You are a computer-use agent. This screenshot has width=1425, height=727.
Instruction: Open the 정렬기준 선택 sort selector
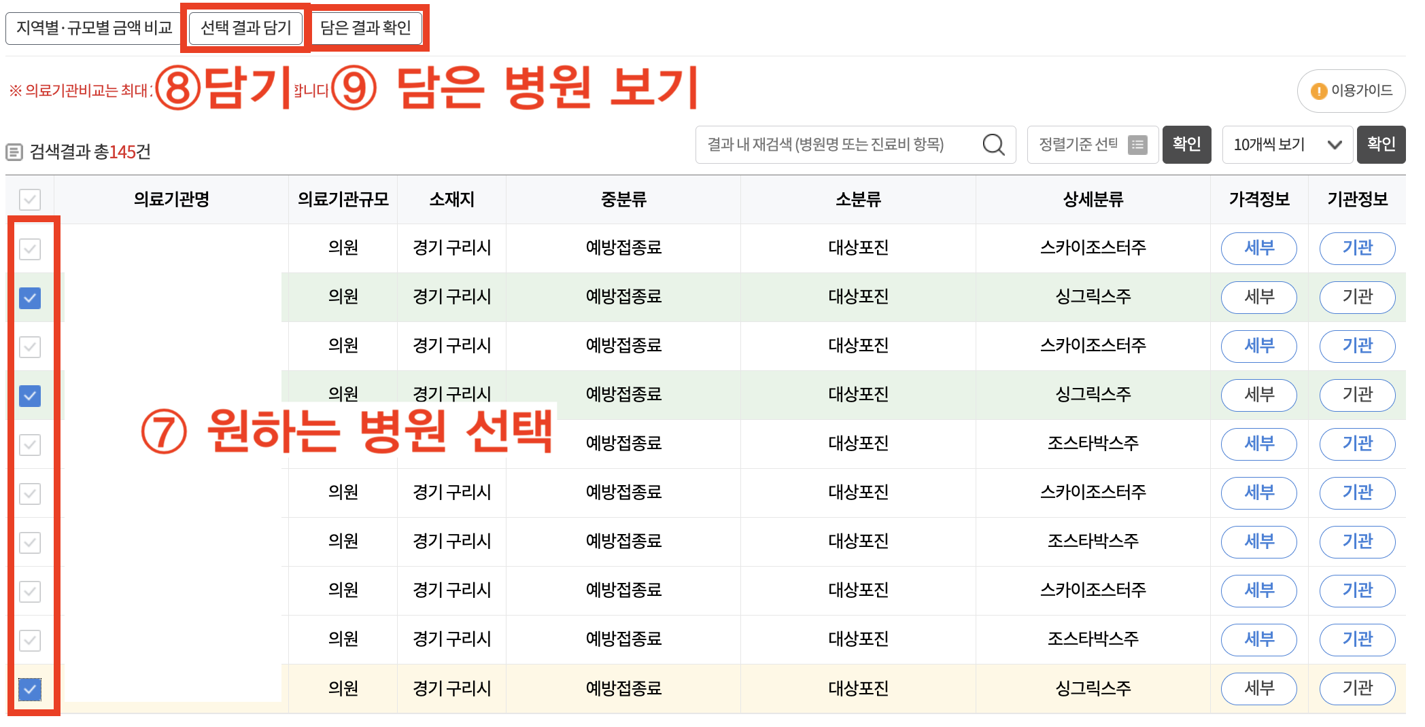[1093, 145]
